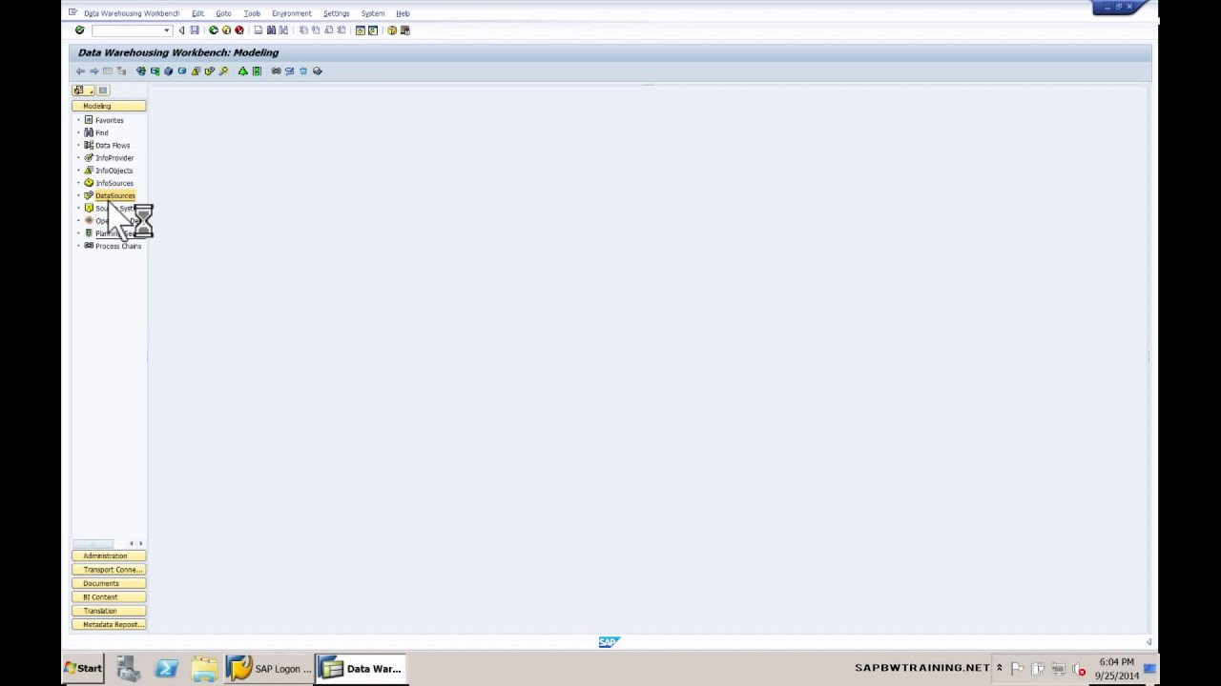Open PowerShell from the taskbar
1221x686 pixels.
click(x=166, y=668)
